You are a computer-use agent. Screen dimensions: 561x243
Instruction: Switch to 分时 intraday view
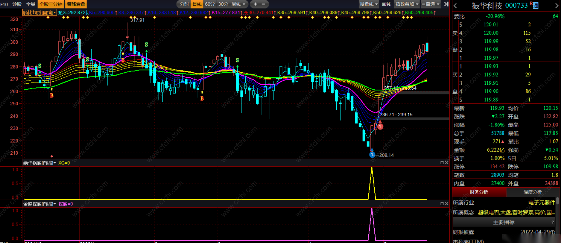pyautogui.click(x=184, y=4)
